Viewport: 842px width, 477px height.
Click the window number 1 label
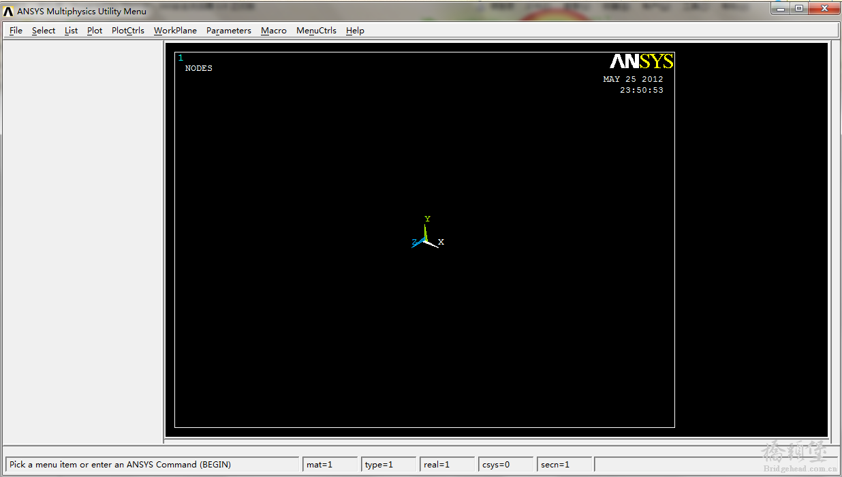pyautogui.click(x=181, y=58)
